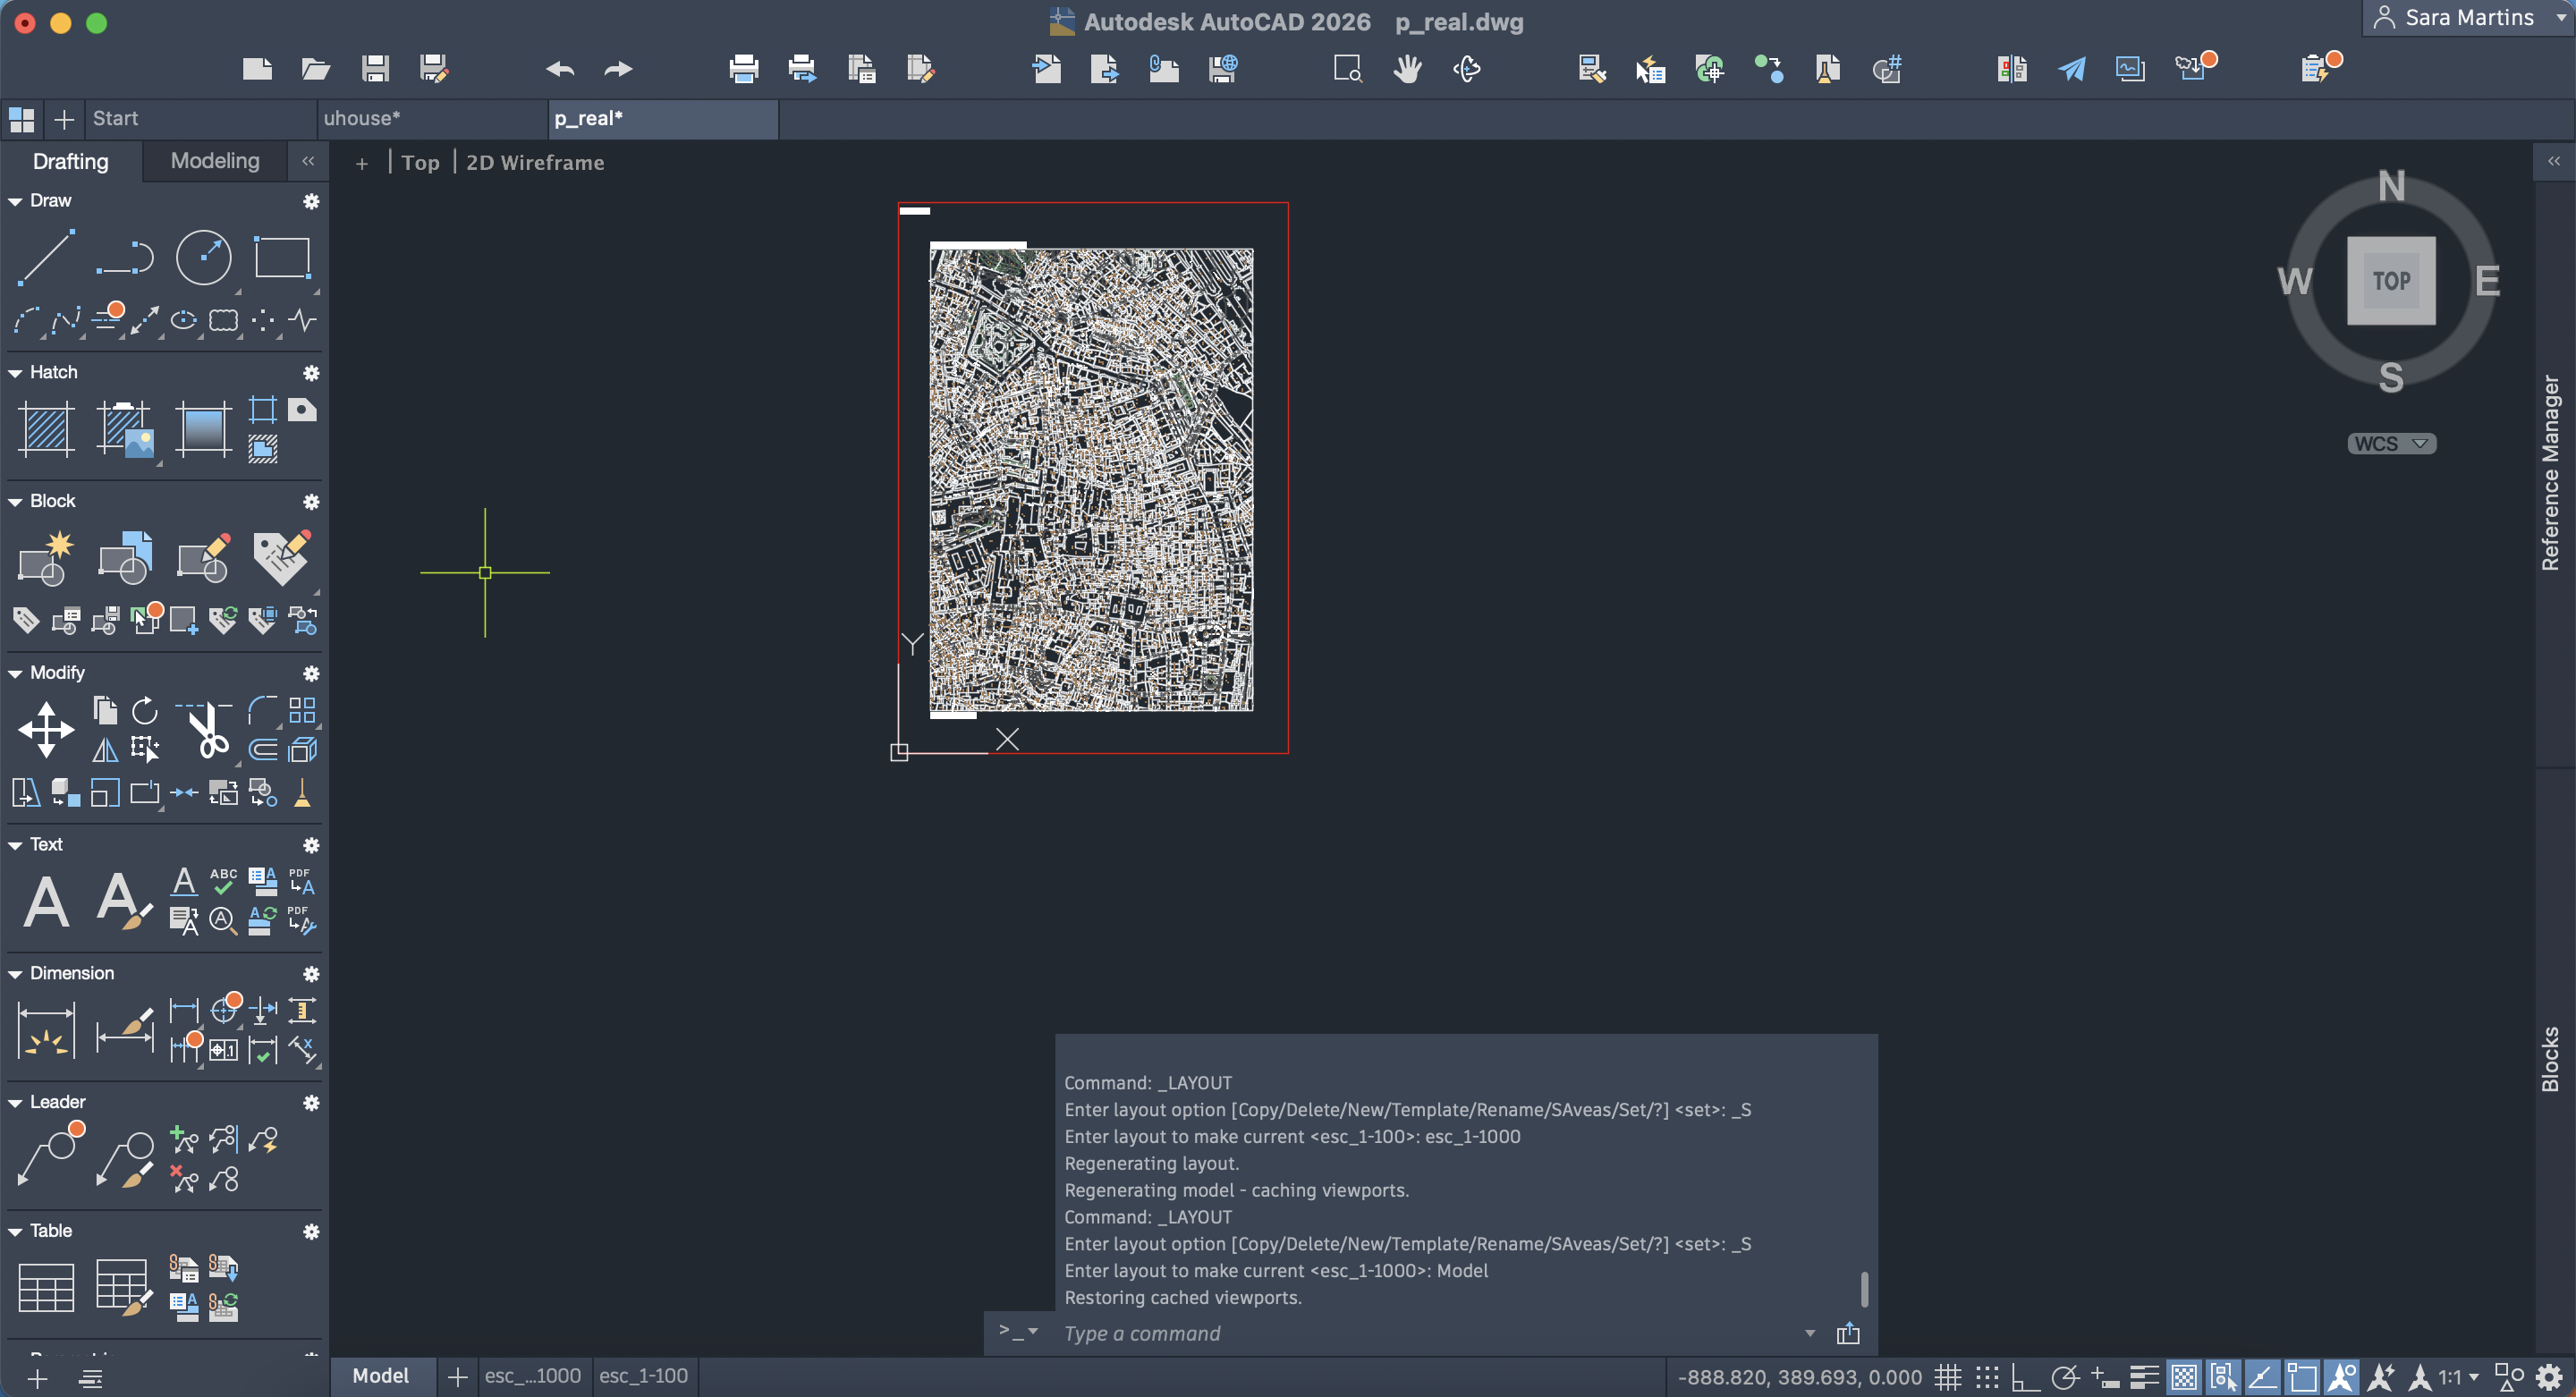The image size is (2576, 1397).
Task: Collapse the Draw panel section
Action: pos(15,201)
